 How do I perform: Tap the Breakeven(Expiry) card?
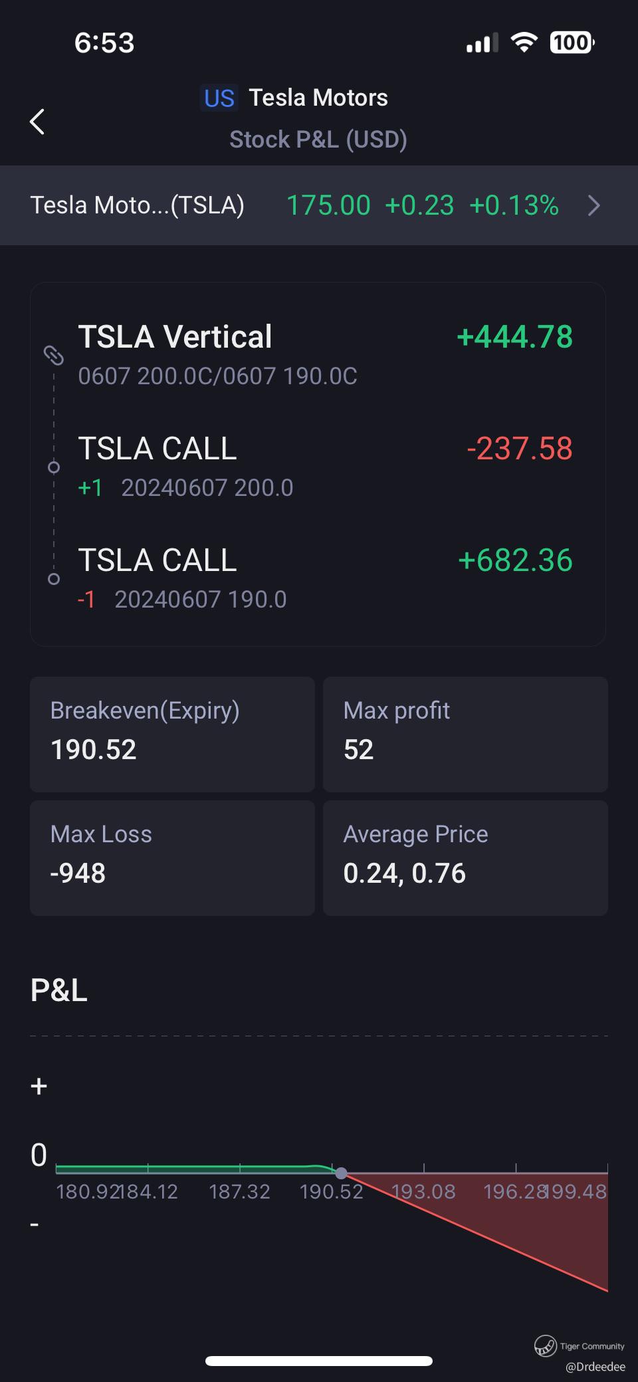[172, 734]
